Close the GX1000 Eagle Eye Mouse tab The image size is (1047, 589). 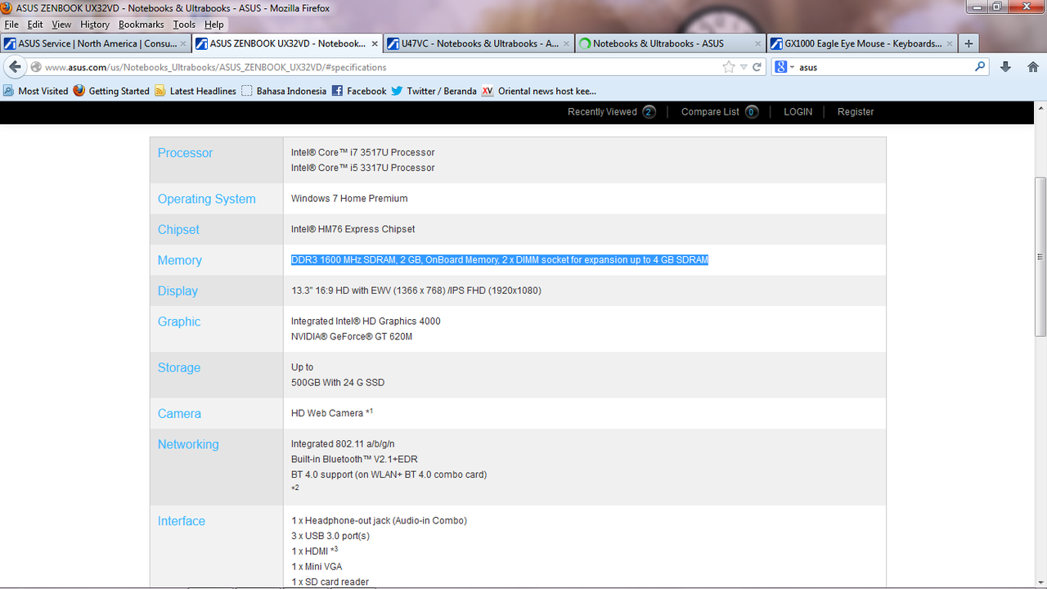(950, 43)
